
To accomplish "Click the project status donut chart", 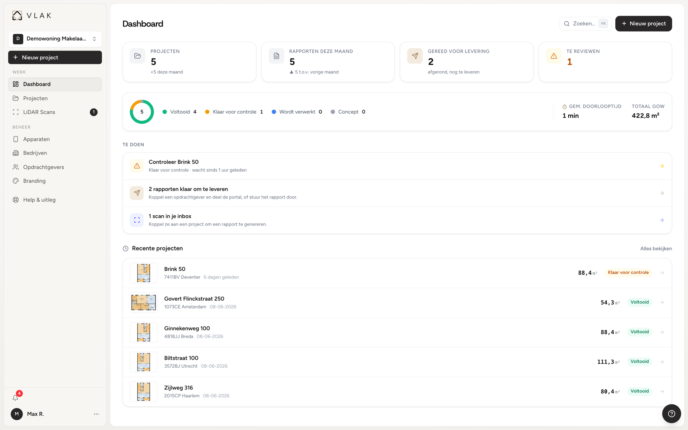I will [x=142, y=112].
